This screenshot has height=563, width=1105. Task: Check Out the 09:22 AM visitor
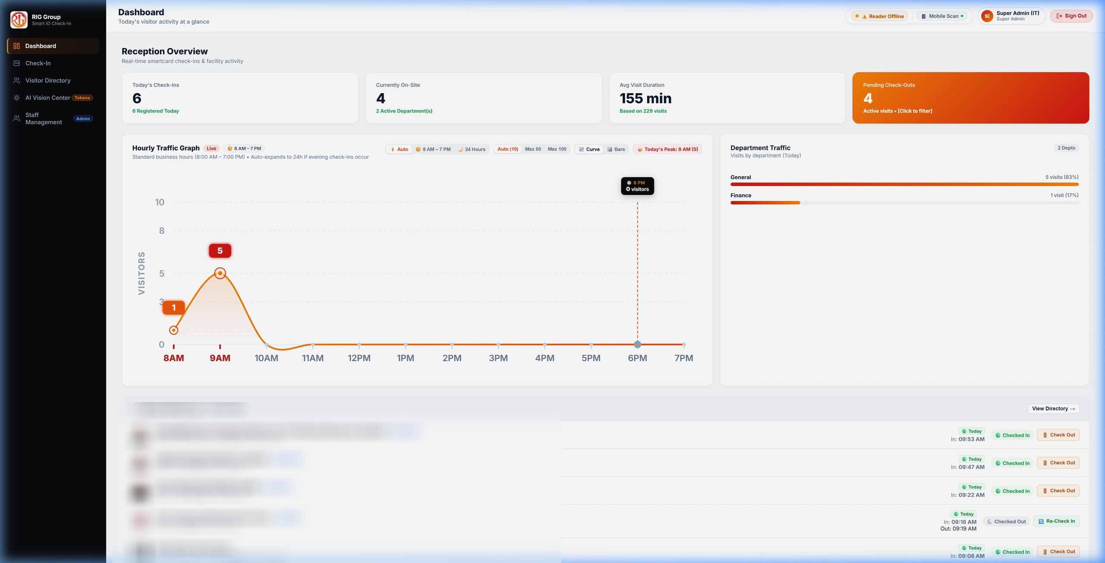click(x=1058, y=491)
